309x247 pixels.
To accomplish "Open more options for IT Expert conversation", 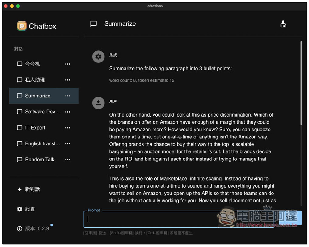I will (68, 128).
